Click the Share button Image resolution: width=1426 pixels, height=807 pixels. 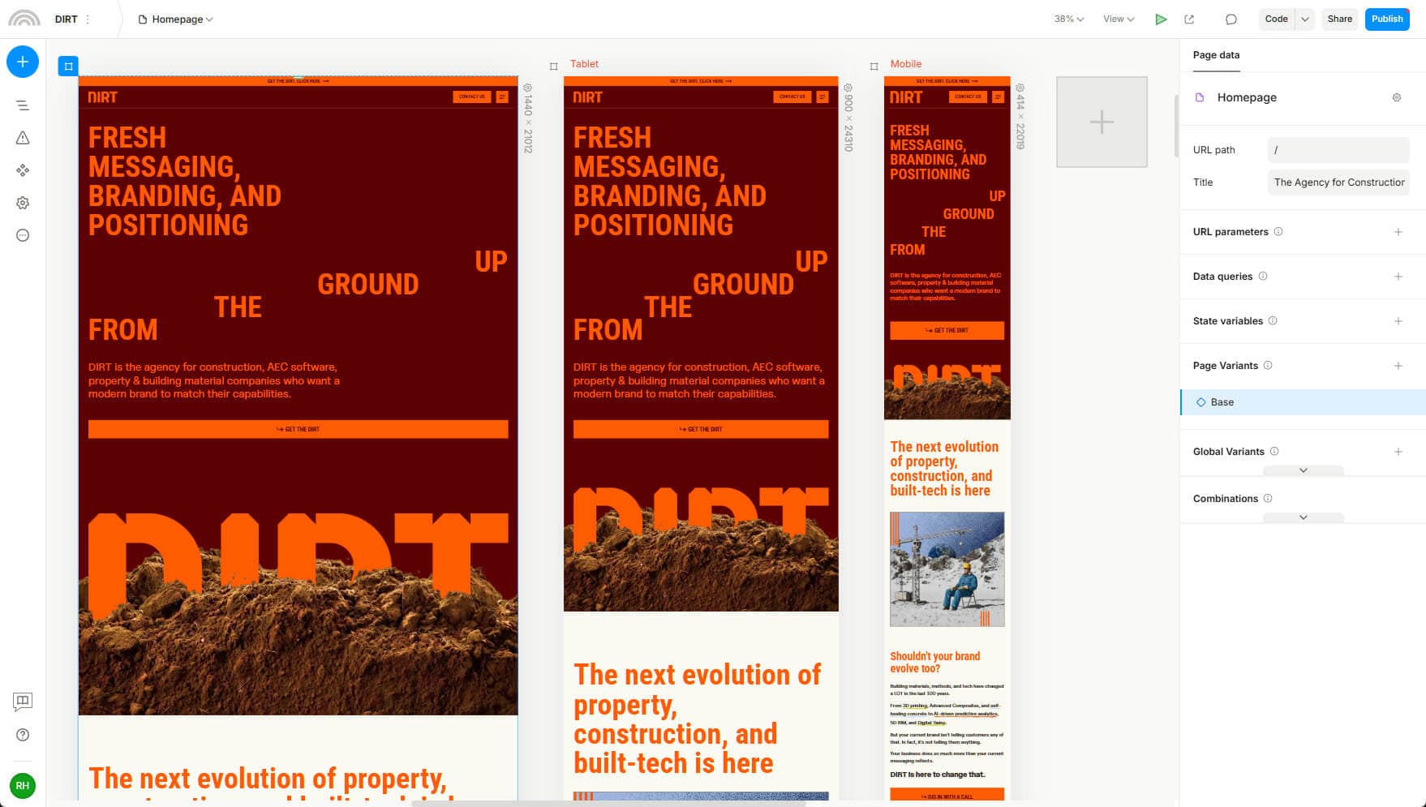[1339, 19]
